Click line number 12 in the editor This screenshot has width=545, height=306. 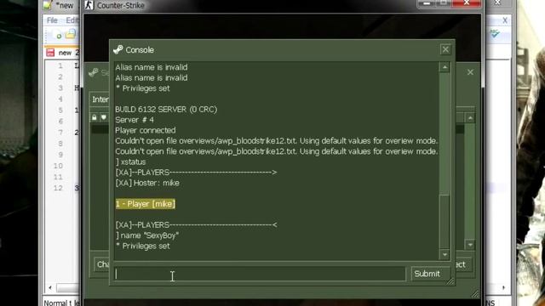[x=59, y=188]
